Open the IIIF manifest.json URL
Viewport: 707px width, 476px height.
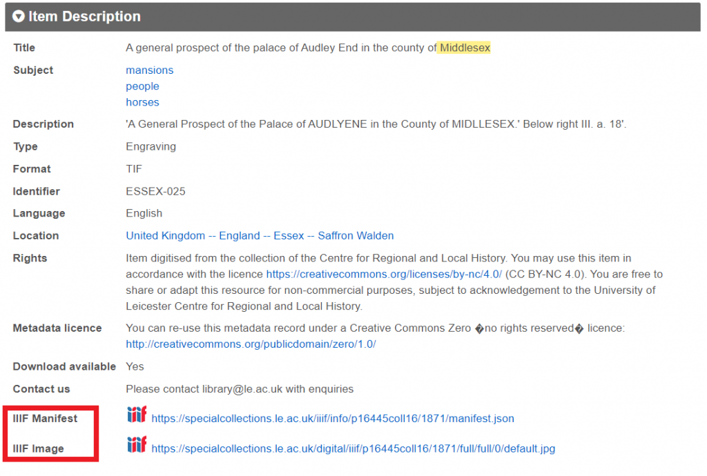[333, 419]
